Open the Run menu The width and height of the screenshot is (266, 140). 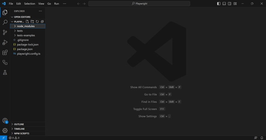56,4
